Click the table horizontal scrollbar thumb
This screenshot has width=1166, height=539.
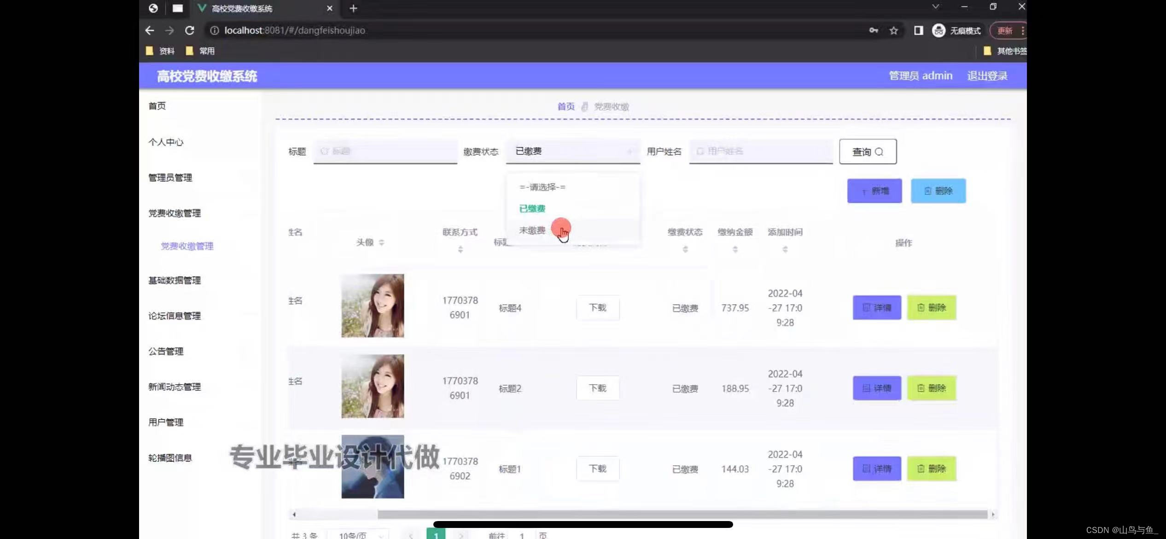(x=682, y=514)
